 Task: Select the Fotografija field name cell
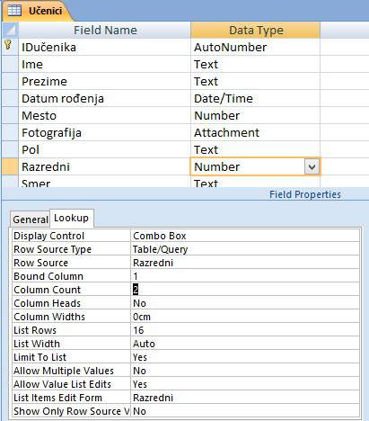tap(105, 132)
